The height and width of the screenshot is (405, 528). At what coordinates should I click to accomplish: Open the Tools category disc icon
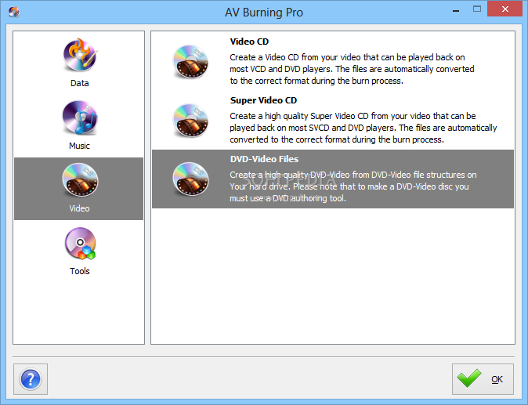80,243
